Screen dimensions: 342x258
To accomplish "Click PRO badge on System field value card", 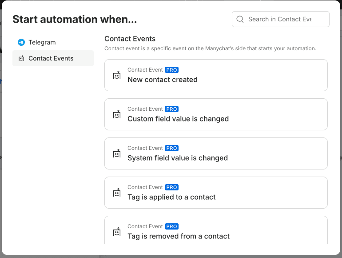I will pos(171,148).
